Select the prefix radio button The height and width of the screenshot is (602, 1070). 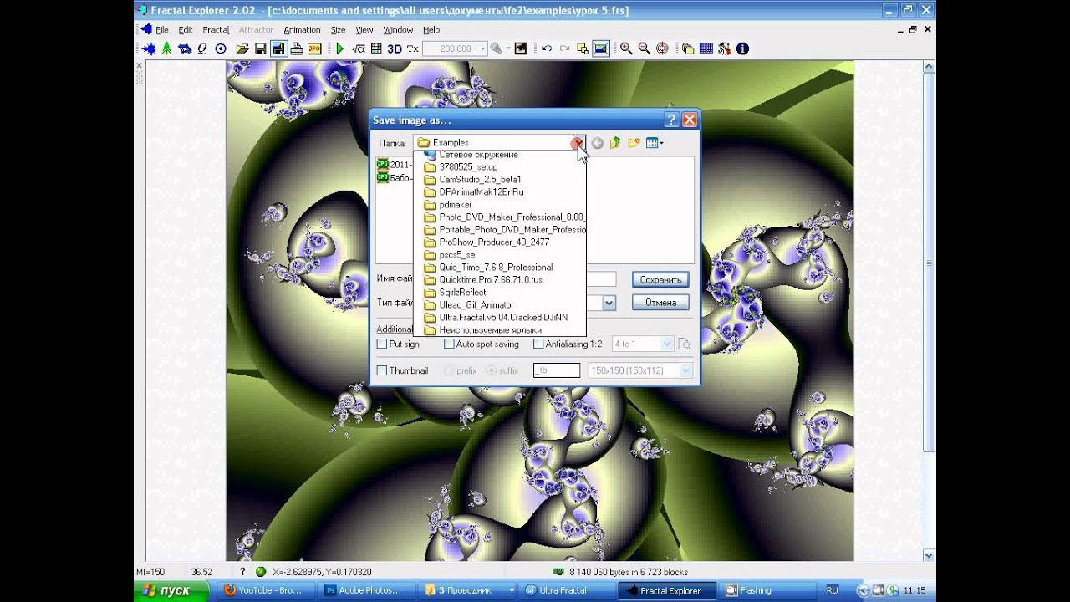point(449,370)
